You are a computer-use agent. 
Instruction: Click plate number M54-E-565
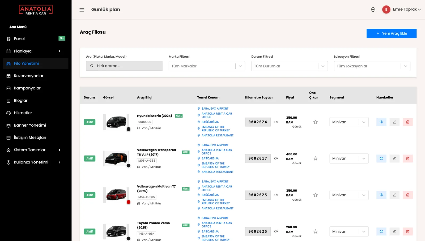(147, 197)
